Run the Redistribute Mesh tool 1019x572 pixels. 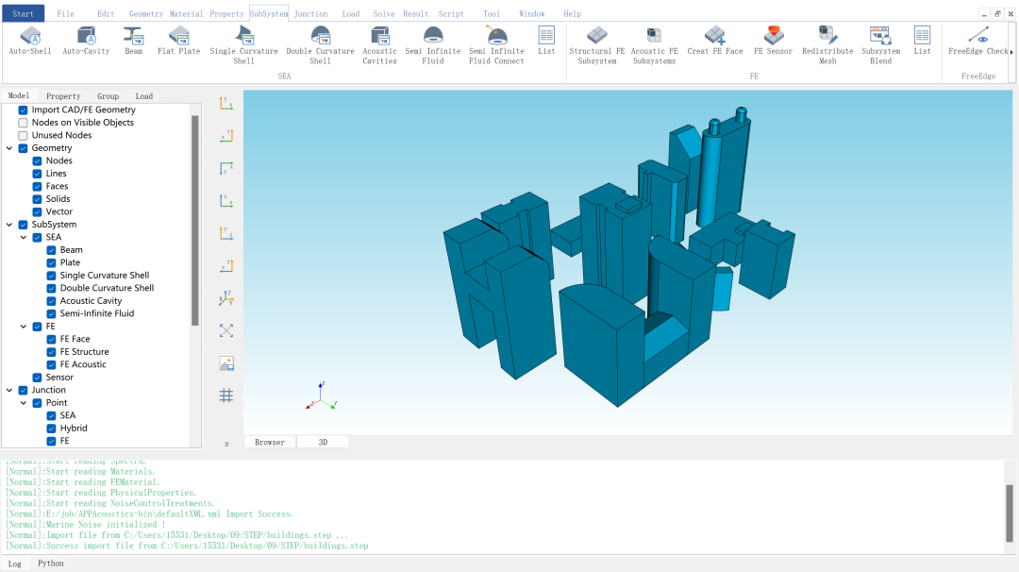tap(827, 45)
